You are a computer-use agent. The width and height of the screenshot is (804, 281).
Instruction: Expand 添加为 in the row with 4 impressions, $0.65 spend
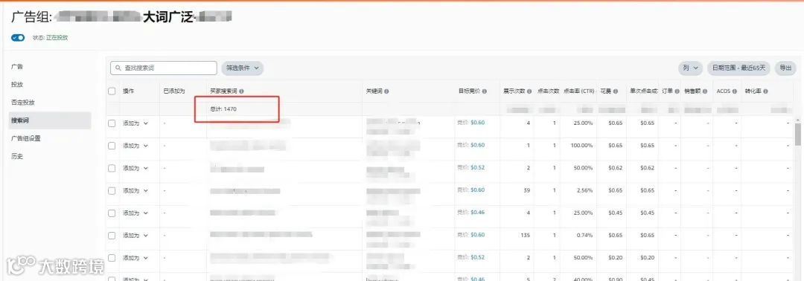coord(135,123)
